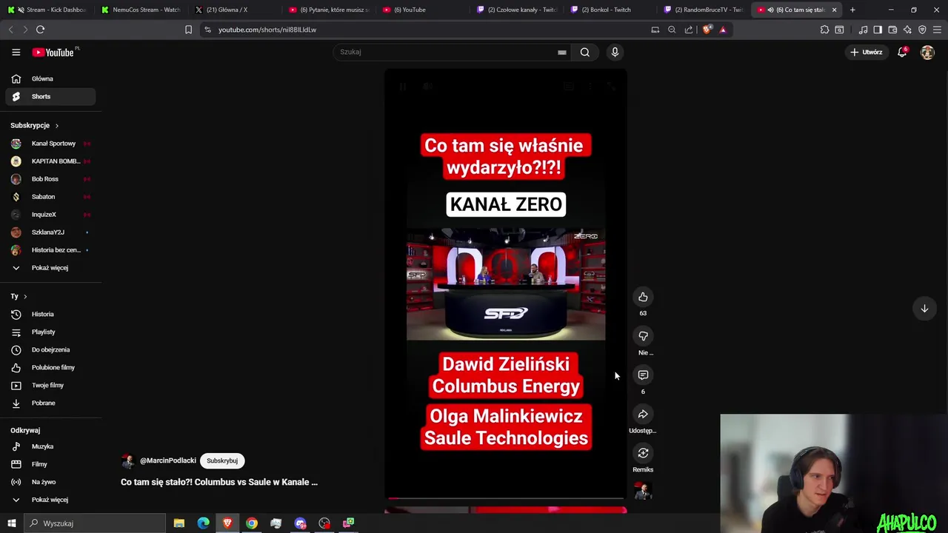Open Kanał Sportowy subscription
This screenshot has height=533, width=948.
(50, 144)
